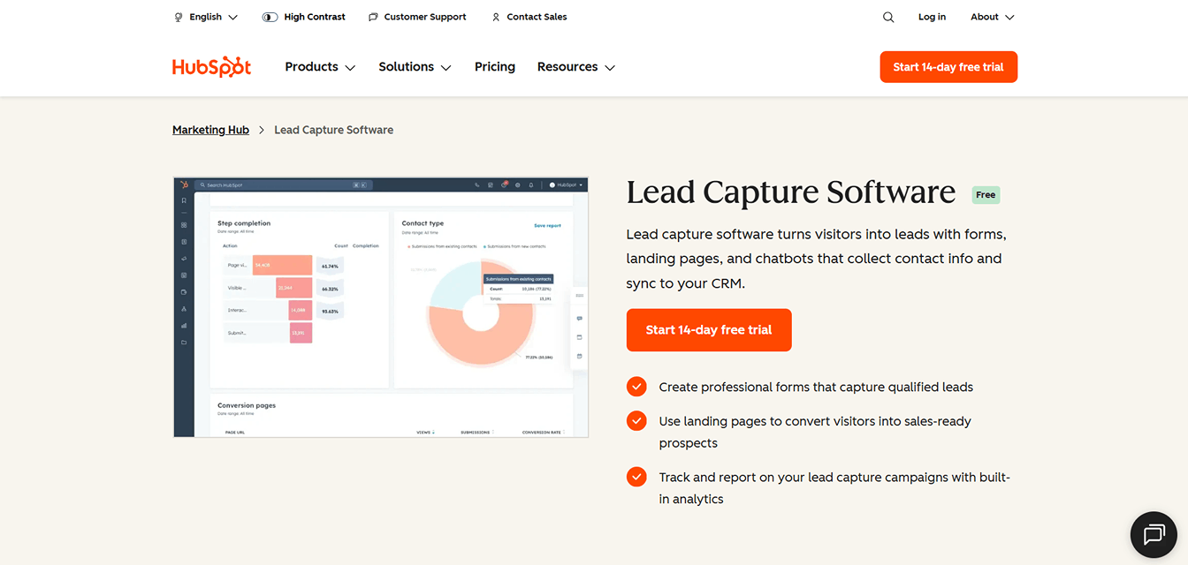
Task: Click the Start 14-day free trial button
Action: [x=948, y=66]
